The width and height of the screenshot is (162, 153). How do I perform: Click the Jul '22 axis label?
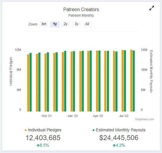coord(124,116)
